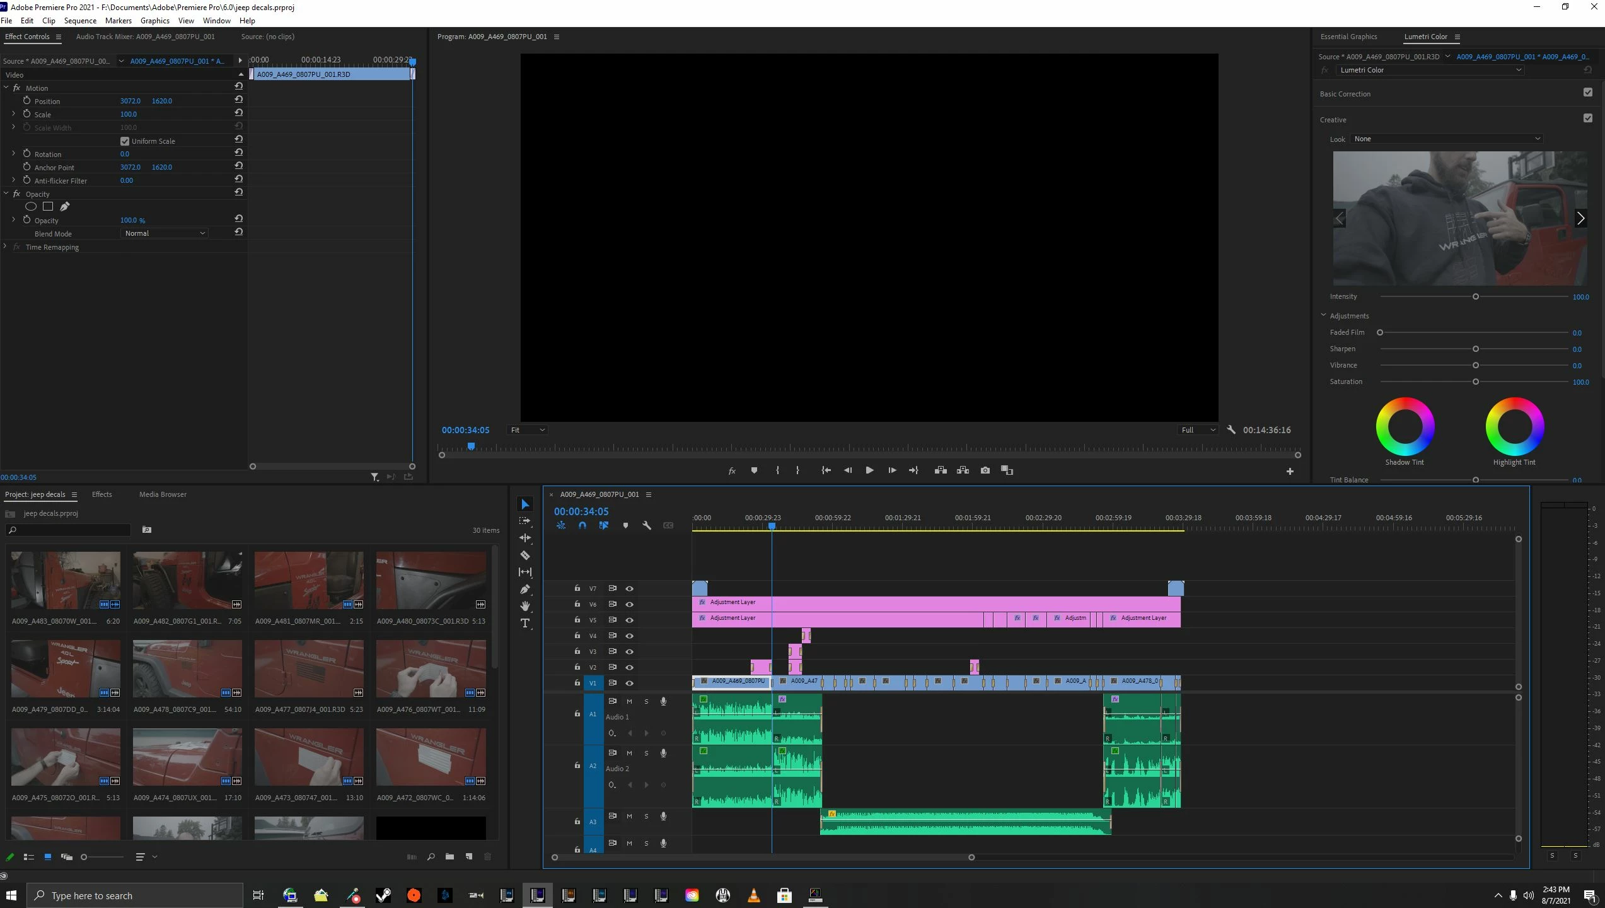Open the Sequence menu
The width and height of the screenshot is (1605, 908).
pos(80,21)
